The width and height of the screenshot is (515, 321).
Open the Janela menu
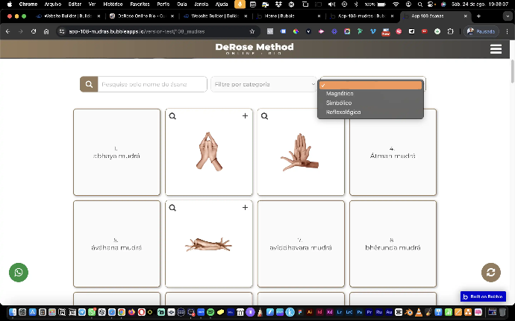point(201,4)
